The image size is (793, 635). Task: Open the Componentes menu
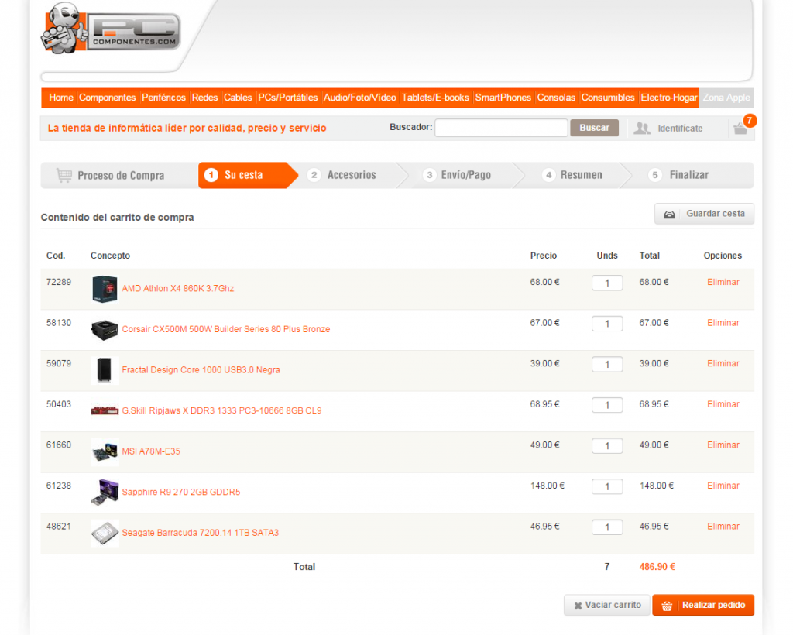pyautogui.click(x=107, y=98)
